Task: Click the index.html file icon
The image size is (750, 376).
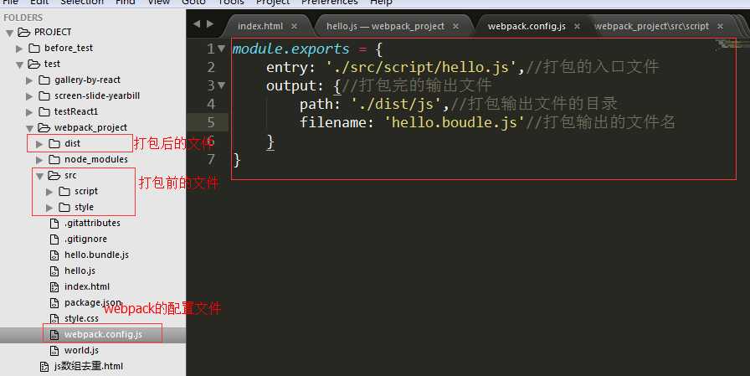Action: pos(54,287)
